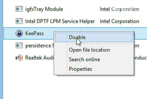This screenshot has width=147, height=99.
Task: Click the persistence module program icon
Action: coord(19,45)
